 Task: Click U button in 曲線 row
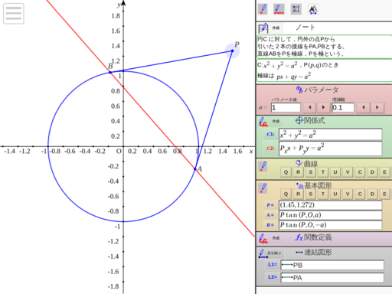pyautogui.click(x=335, y=172)
